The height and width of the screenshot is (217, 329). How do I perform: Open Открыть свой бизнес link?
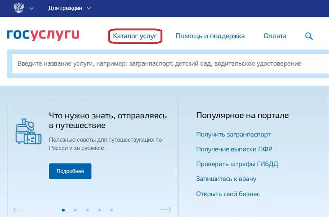click(x=228, y=194)
